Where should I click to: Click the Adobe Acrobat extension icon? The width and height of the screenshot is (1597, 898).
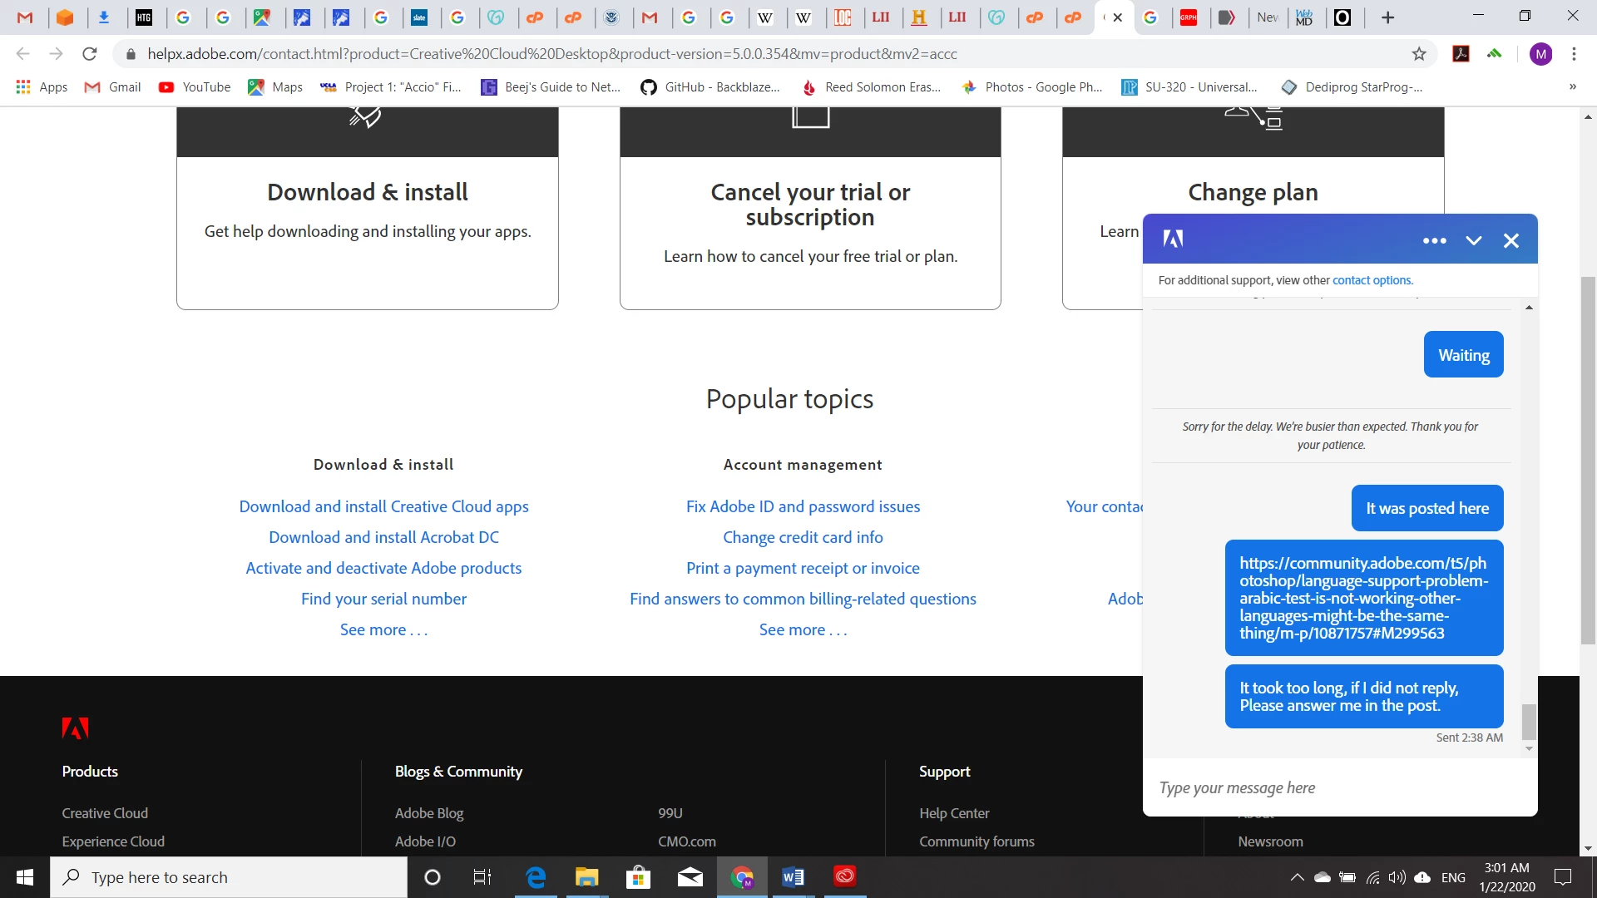pos(1461,54)
